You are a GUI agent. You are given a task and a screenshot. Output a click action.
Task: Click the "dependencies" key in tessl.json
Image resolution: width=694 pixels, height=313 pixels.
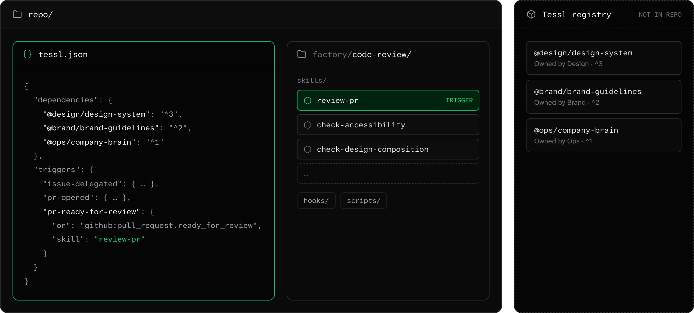point(66,100)
